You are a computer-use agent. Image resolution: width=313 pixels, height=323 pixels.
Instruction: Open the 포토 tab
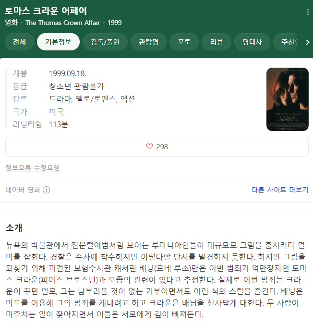184,42
